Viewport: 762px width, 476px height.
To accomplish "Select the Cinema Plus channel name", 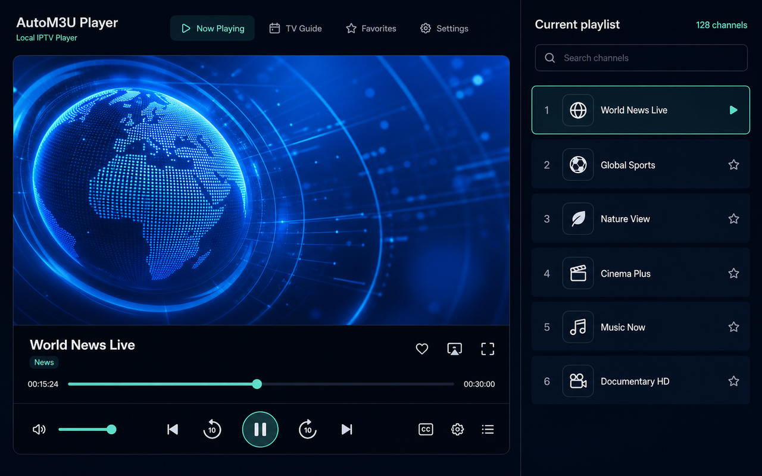I will [625, 274].
